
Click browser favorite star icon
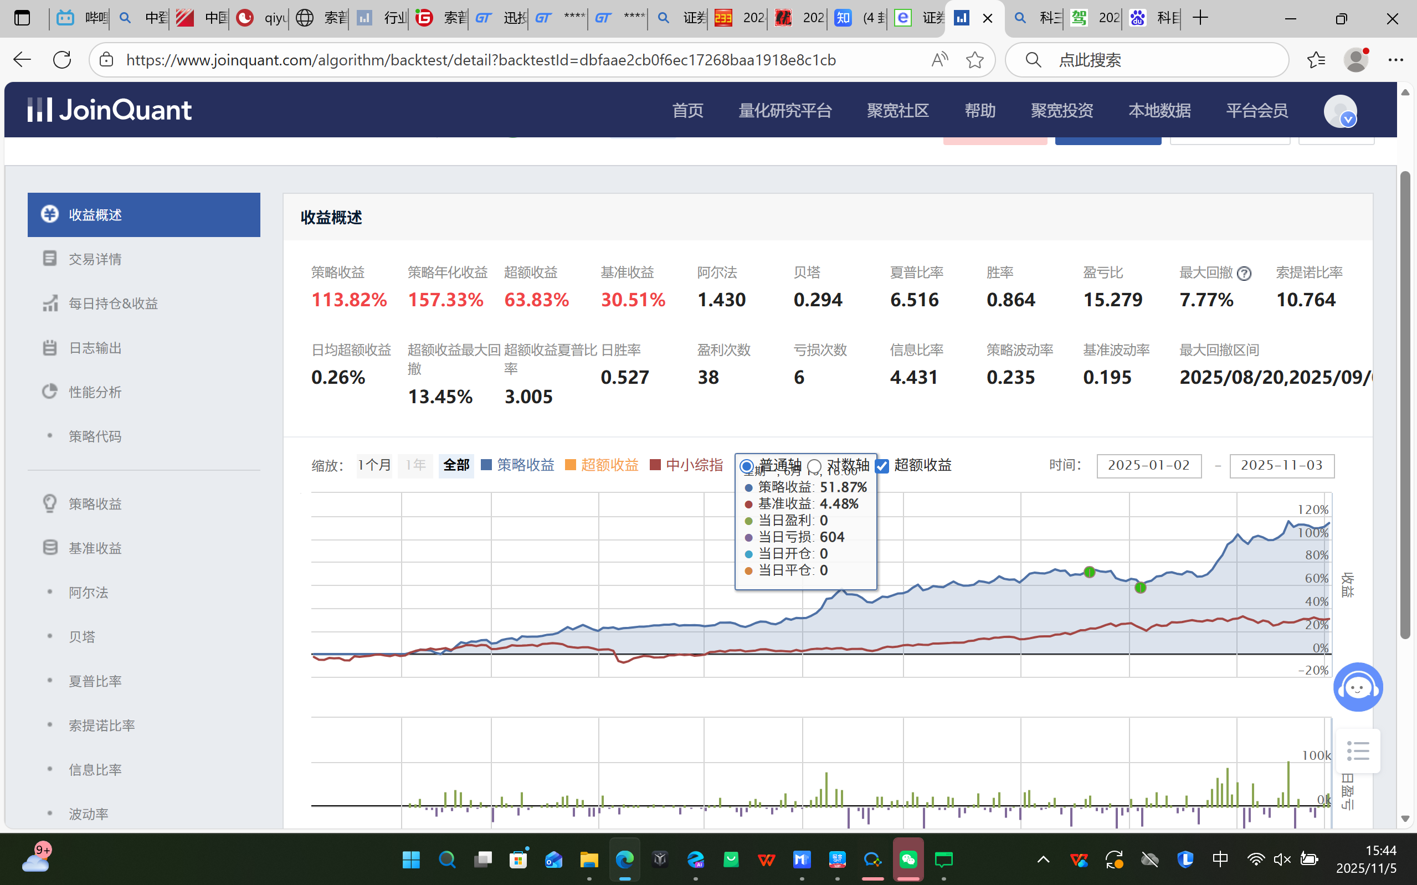pyautogui.click(x=974, y=60)
